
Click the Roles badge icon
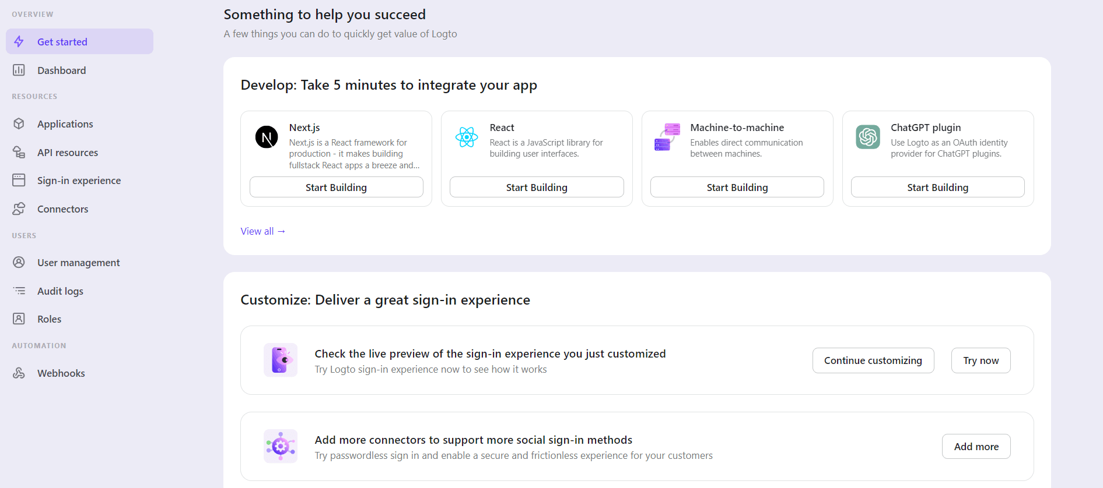pos(19,319)
